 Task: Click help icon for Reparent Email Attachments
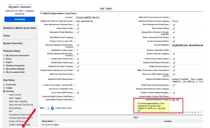[x=74, y=79]
